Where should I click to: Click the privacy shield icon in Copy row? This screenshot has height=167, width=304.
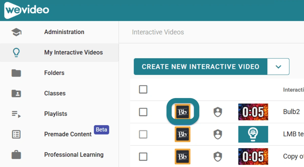[x=218, y=157]
